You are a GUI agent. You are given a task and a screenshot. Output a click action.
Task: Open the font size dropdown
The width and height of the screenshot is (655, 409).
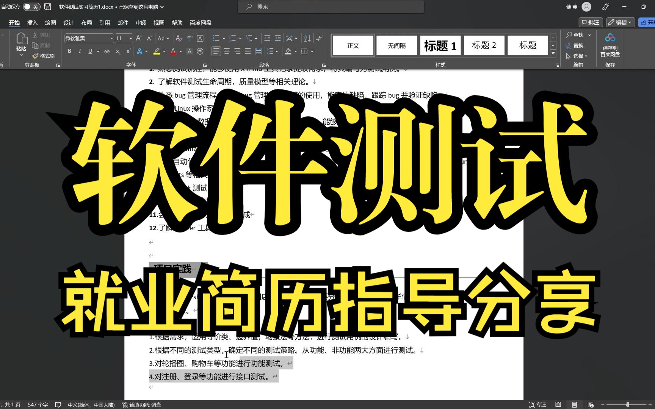coord(131,38)
